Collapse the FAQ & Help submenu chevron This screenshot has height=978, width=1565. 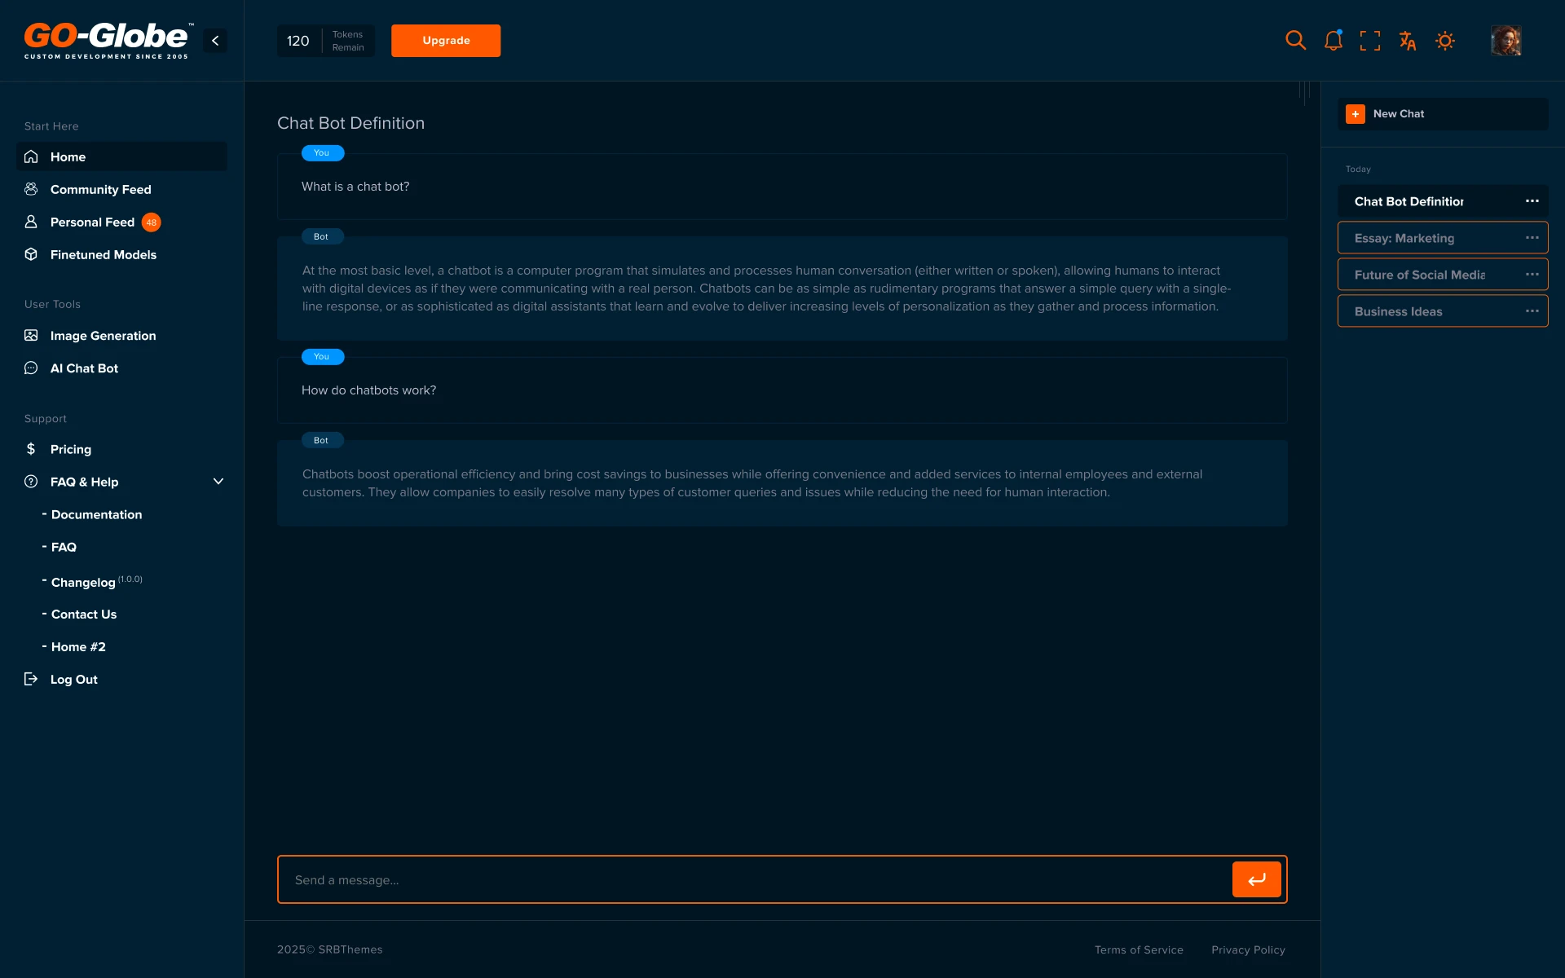click(218, 482)
